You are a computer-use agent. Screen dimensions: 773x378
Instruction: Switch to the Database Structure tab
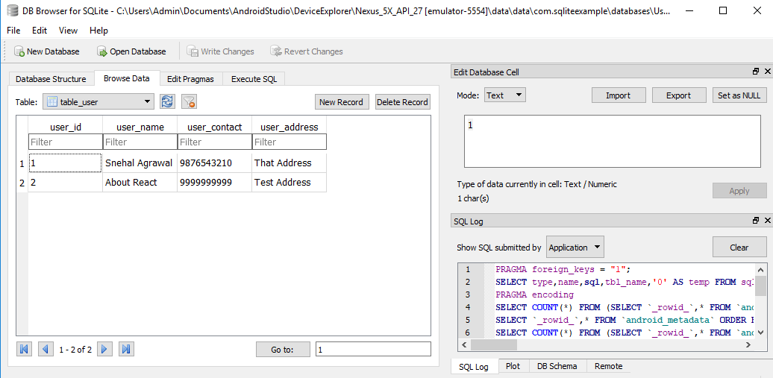click(x=51, y=79)
